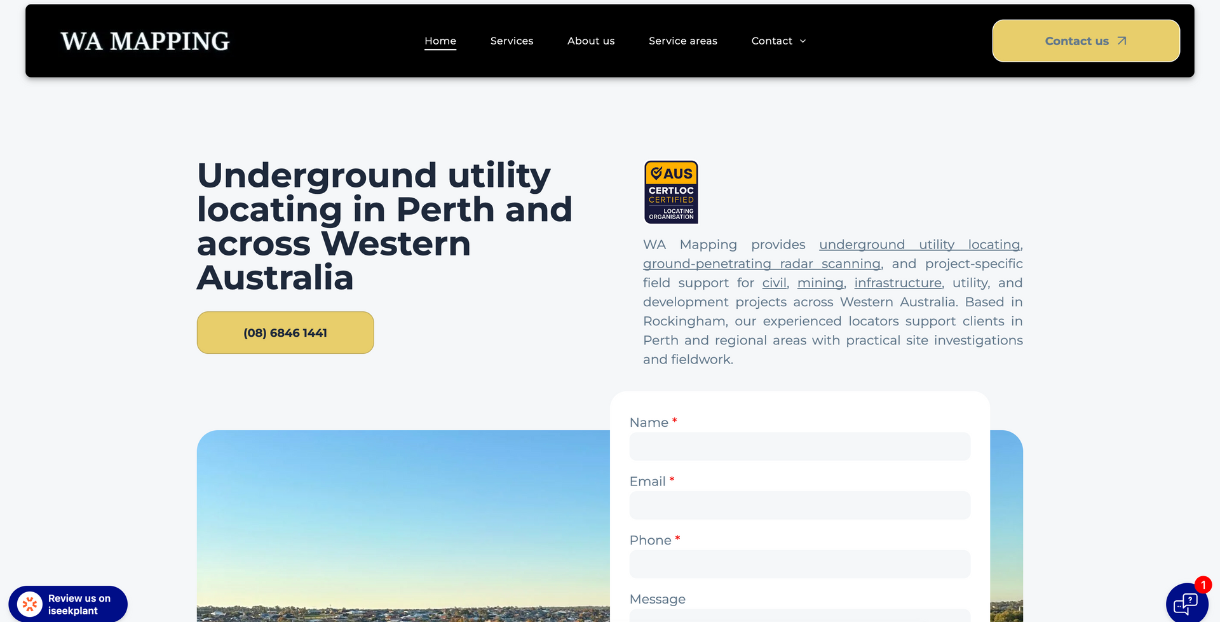Click the Review us on iseekplant badge
1220x622 pixels.
tap(68, 604)
